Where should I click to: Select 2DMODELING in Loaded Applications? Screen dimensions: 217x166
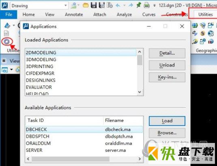81,53
